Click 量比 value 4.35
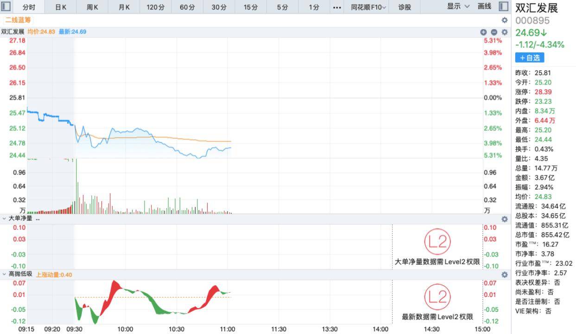The width and height of the screenshot is (576, 334). 542,159
